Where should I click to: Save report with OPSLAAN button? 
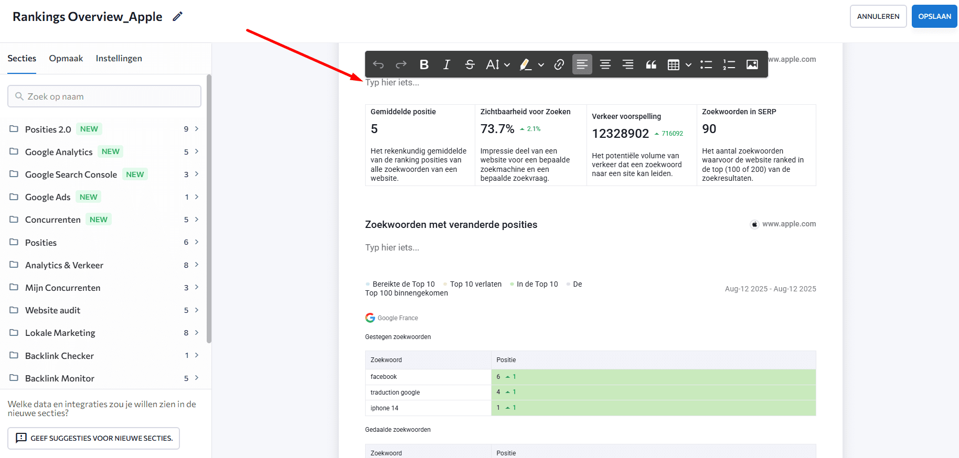click(x=934, y=16)
